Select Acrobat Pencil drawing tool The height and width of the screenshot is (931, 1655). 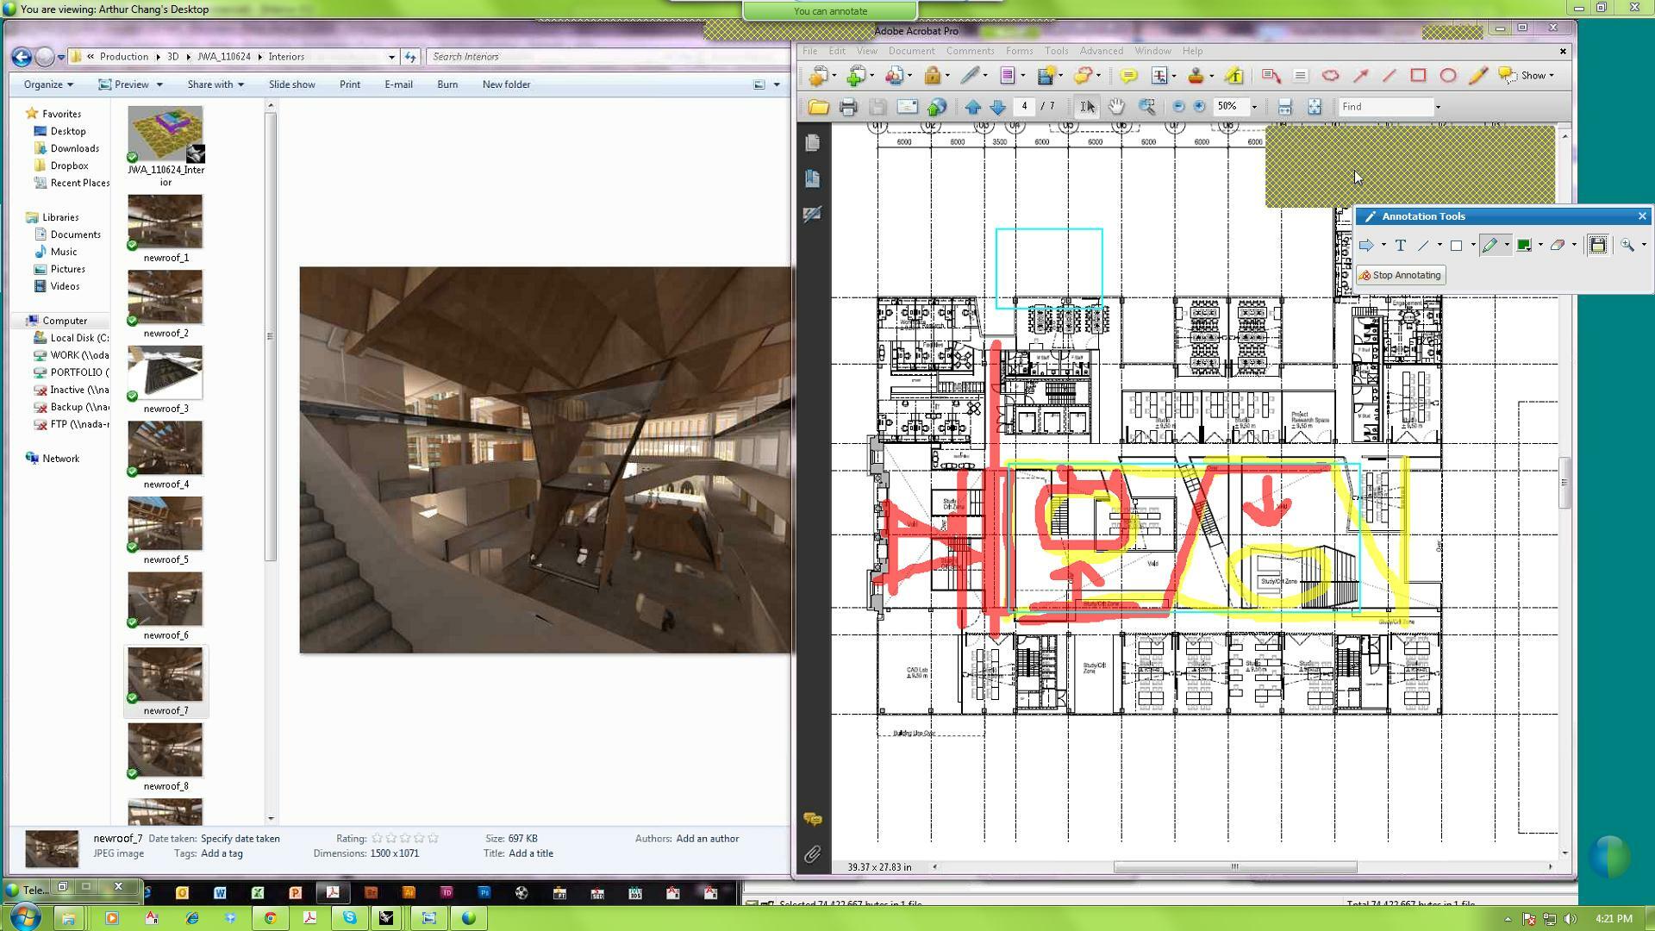point(1477,76)
